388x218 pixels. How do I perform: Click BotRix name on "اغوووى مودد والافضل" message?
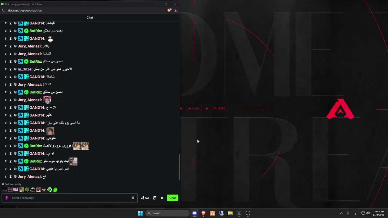[x=35, y=146]
